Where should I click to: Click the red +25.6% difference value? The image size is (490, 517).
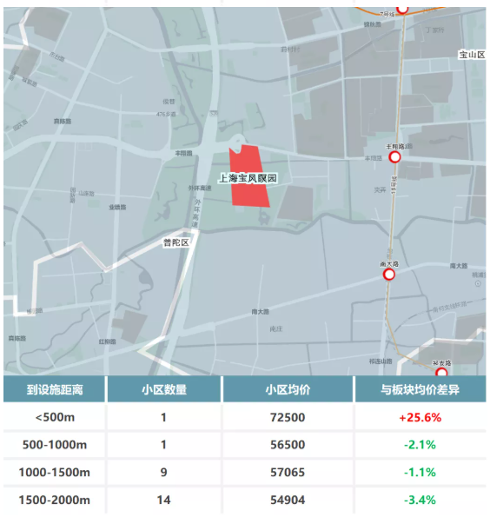coord(420,417)
